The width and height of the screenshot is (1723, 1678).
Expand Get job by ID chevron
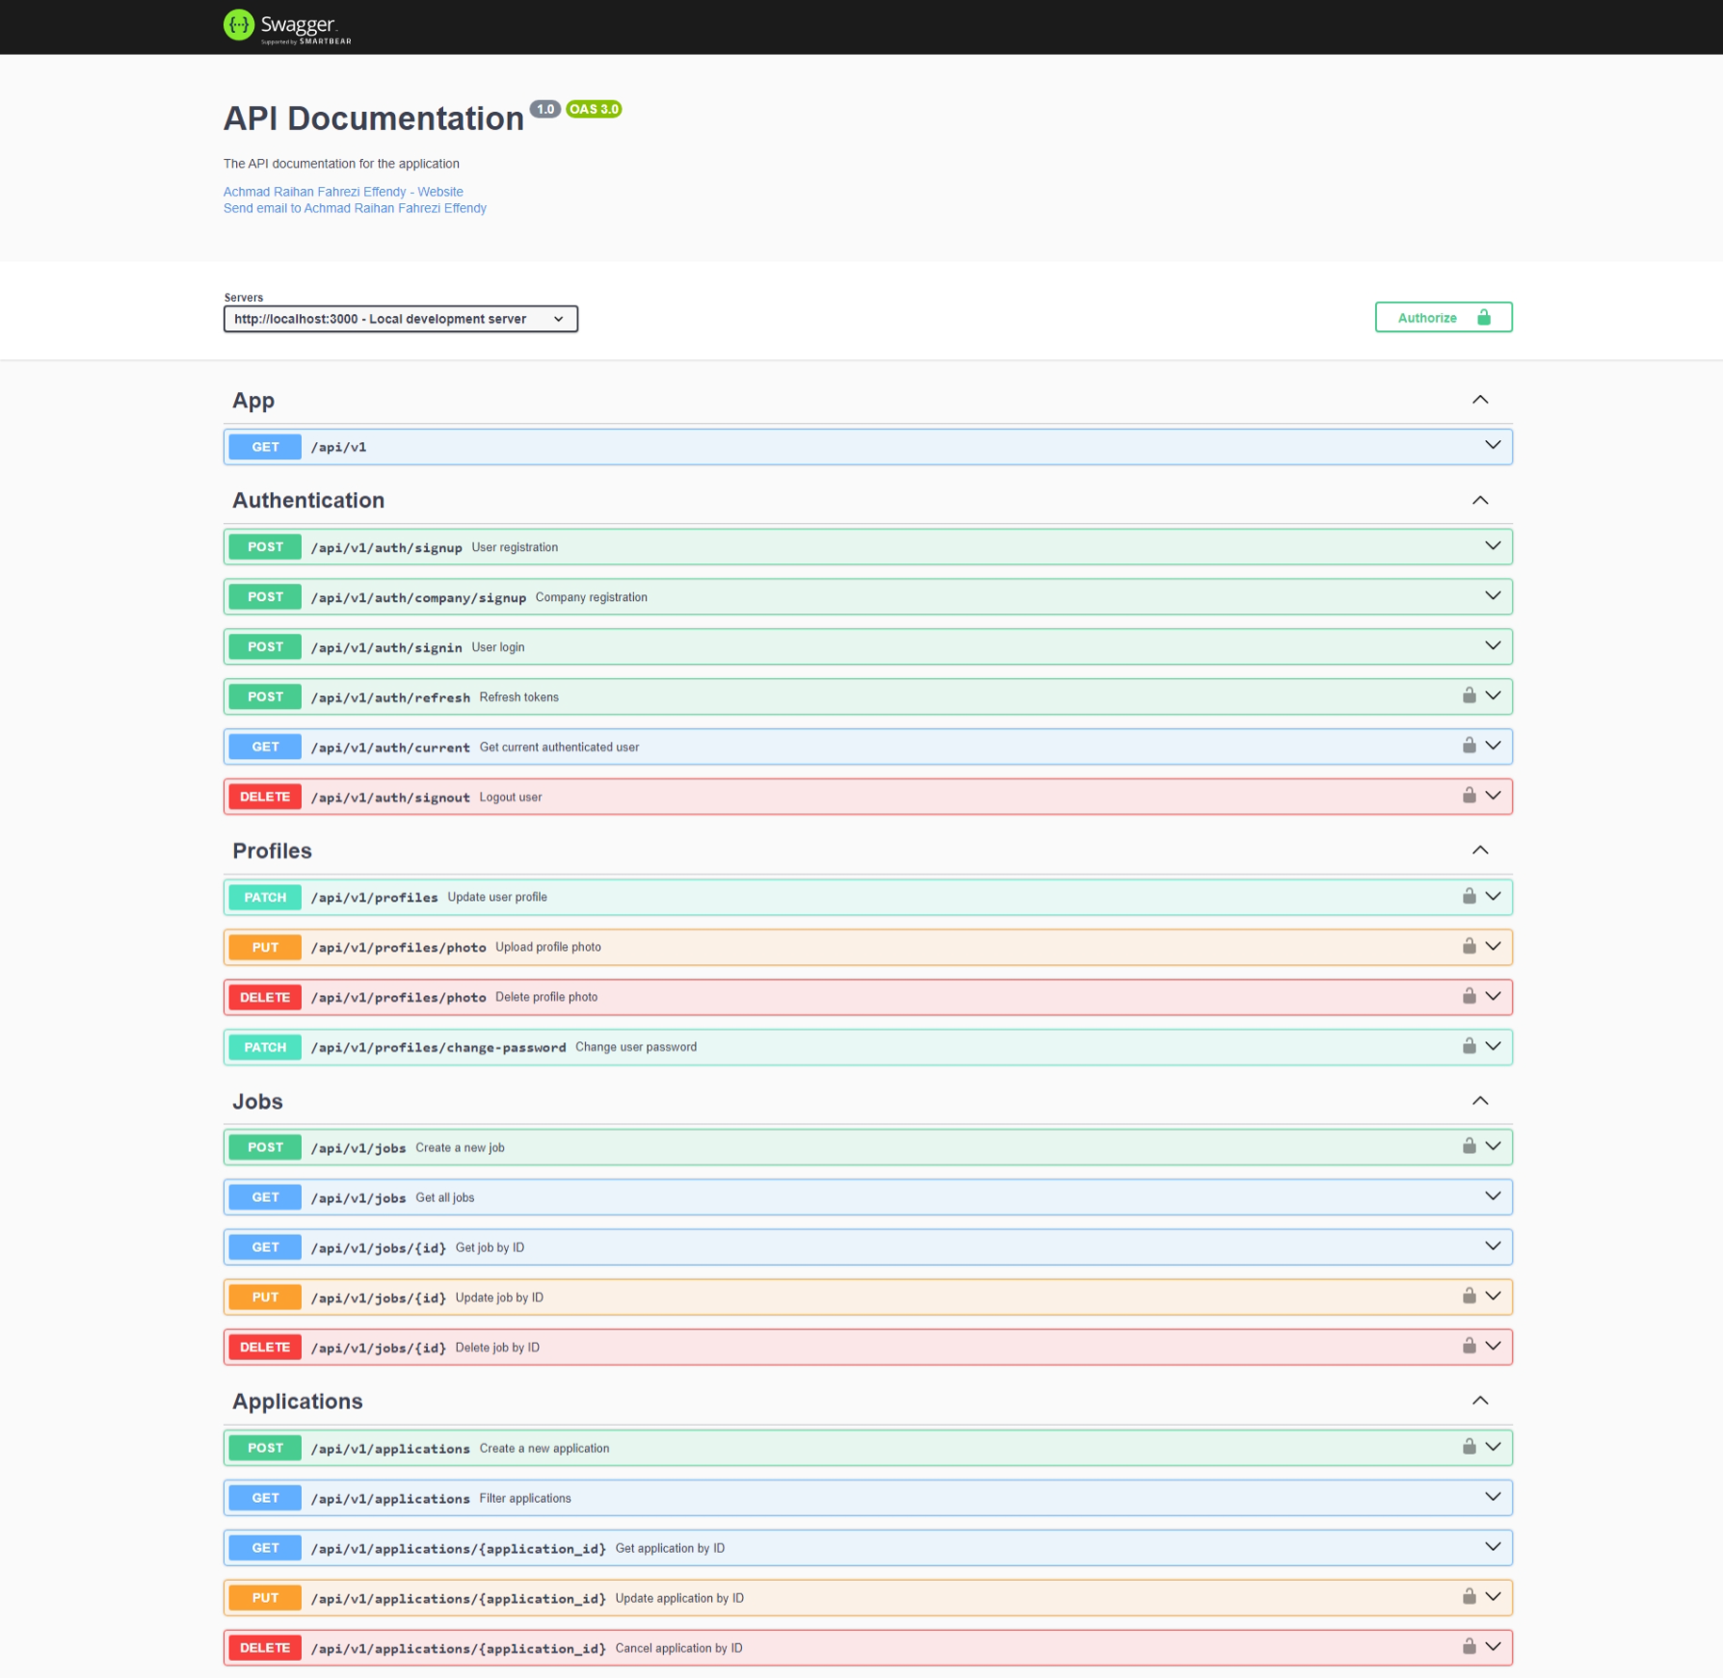point(1493,1246)
